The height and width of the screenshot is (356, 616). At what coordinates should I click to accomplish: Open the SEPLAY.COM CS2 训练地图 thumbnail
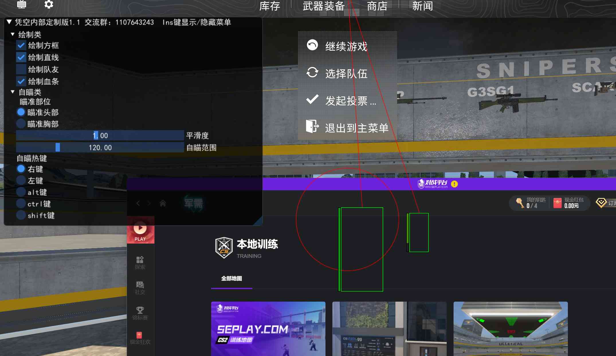268,329
